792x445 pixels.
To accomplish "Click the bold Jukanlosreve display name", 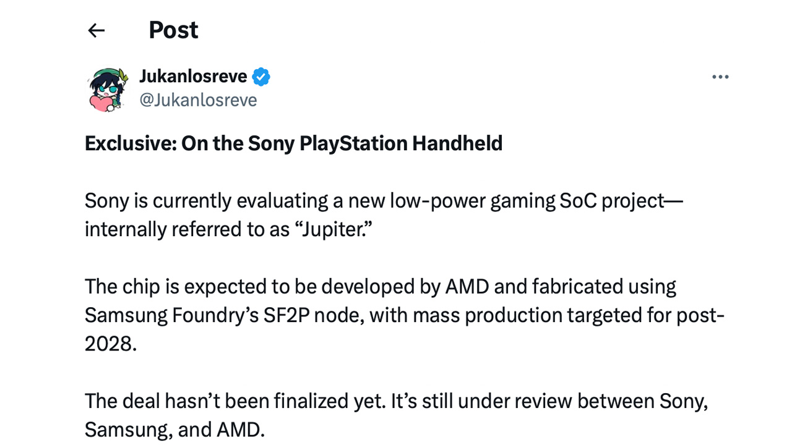I will click(192, 77).
